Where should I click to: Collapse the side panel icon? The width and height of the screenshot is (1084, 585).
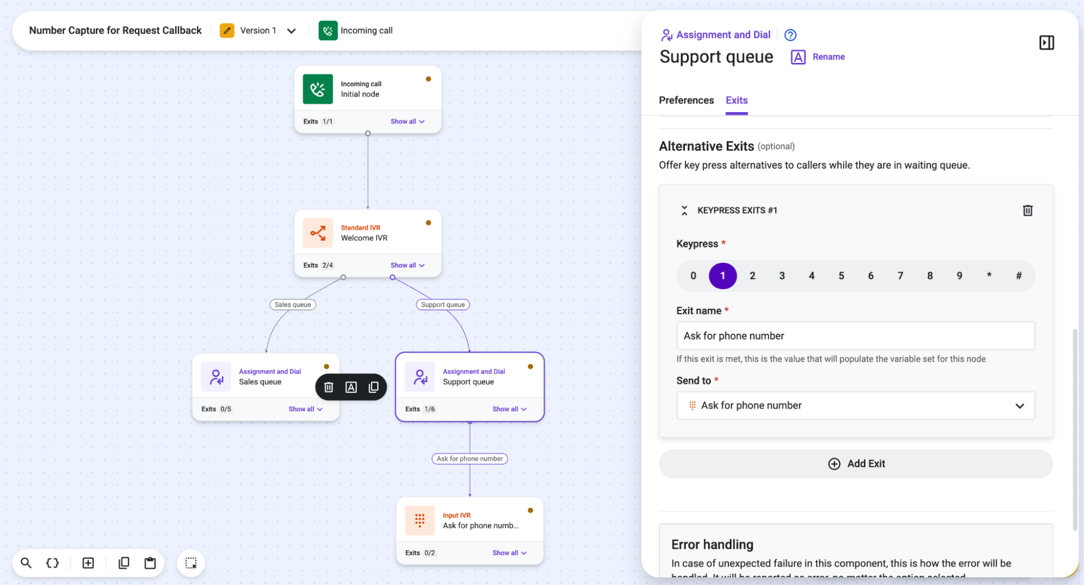coord(1047,43)
